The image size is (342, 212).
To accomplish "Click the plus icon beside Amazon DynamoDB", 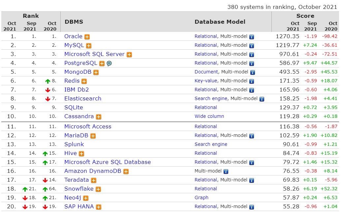I will (126, 172).
